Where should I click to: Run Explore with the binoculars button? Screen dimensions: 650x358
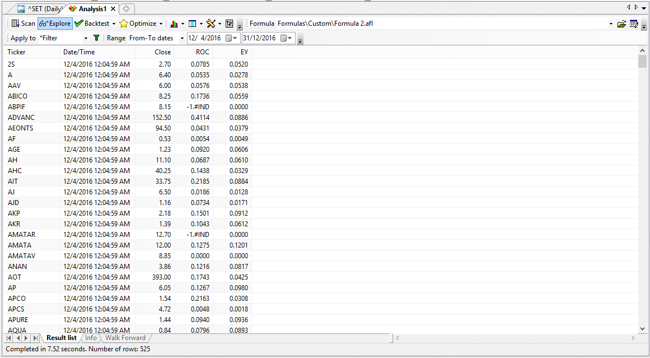pyautogui.click(x=55, y=24)
